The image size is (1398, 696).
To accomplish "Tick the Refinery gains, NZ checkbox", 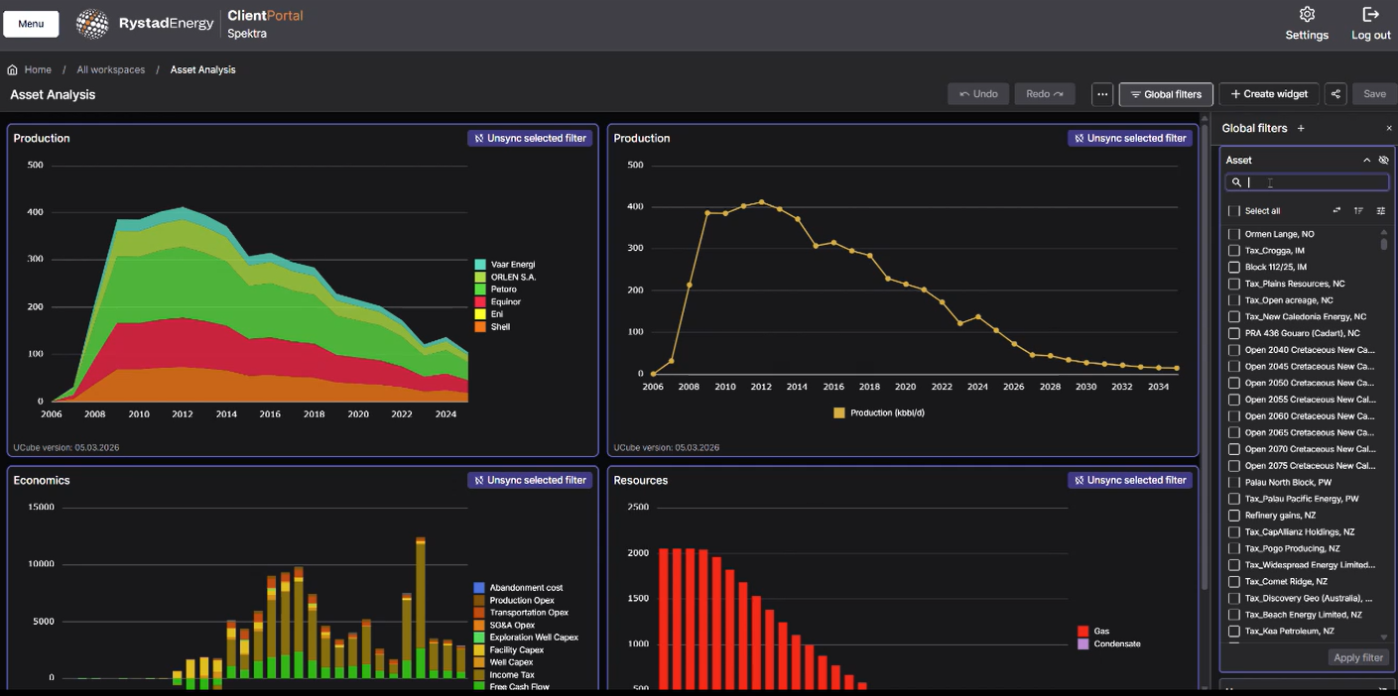I will pos(1234,516).
